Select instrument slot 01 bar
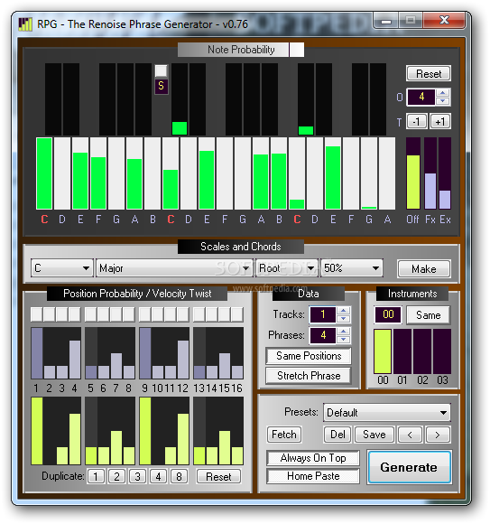Screen dimensions: 490x524 402,351
